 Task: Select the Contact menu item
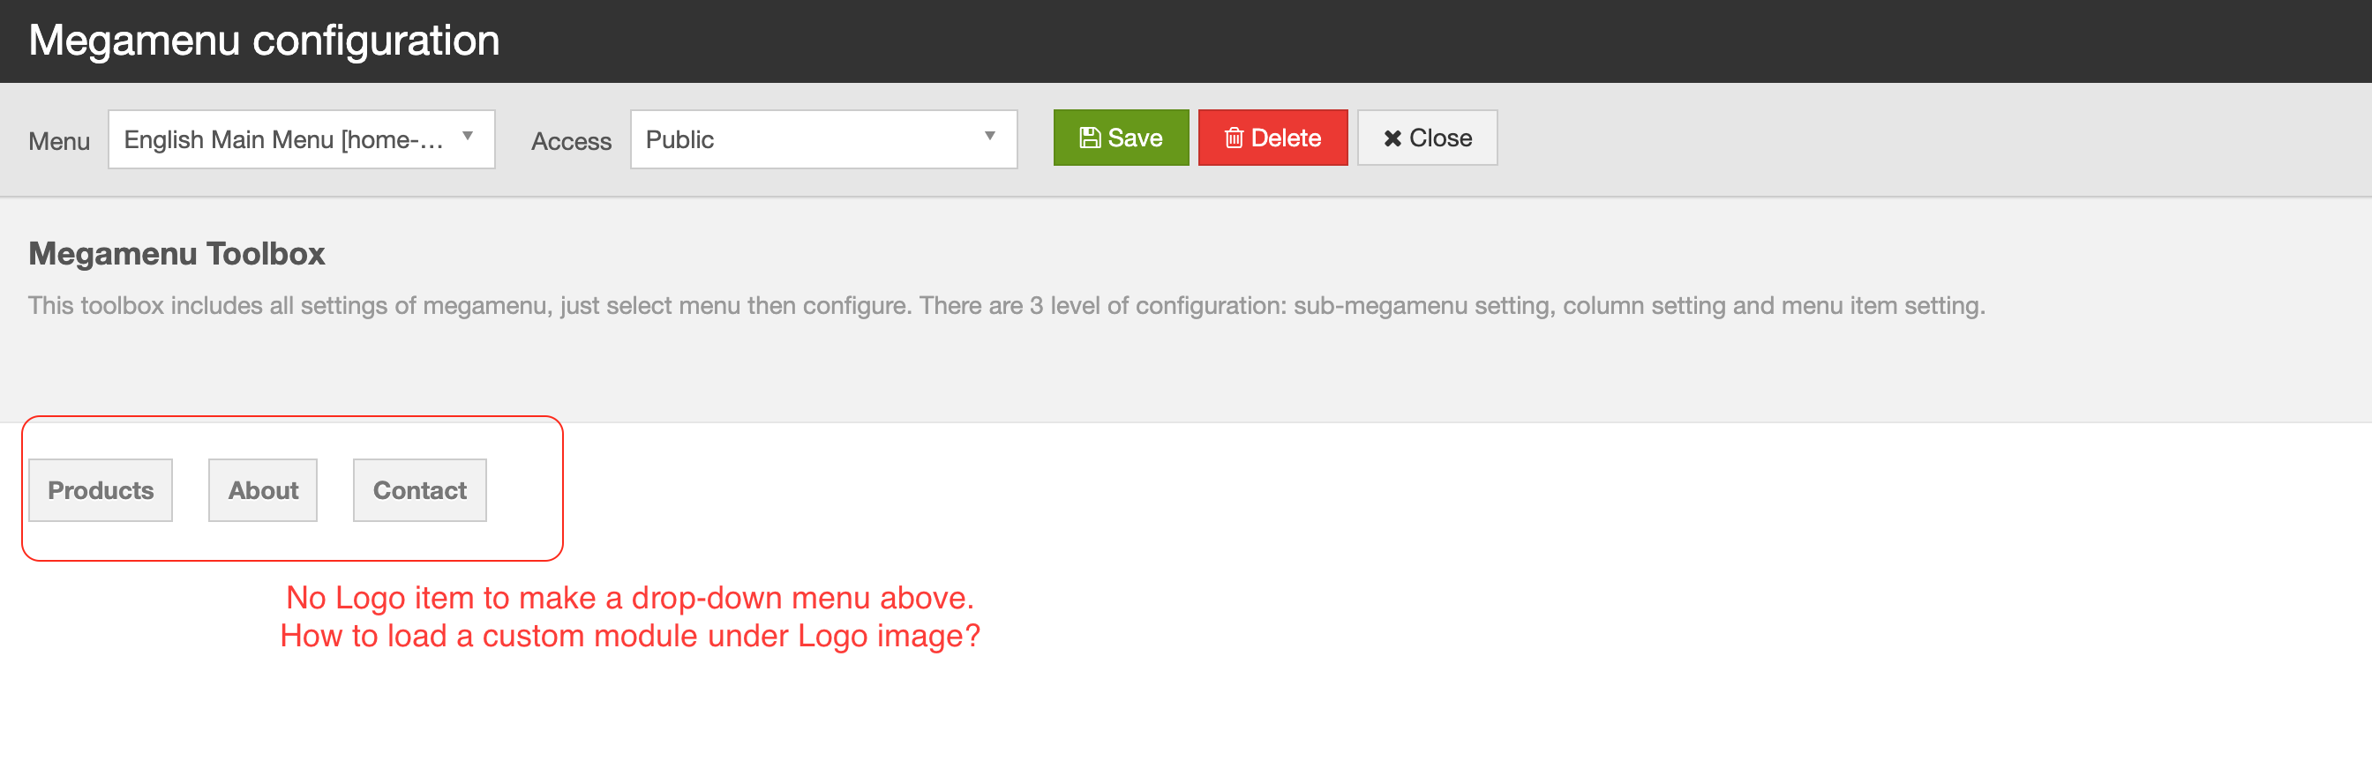(x=419, y=490)
